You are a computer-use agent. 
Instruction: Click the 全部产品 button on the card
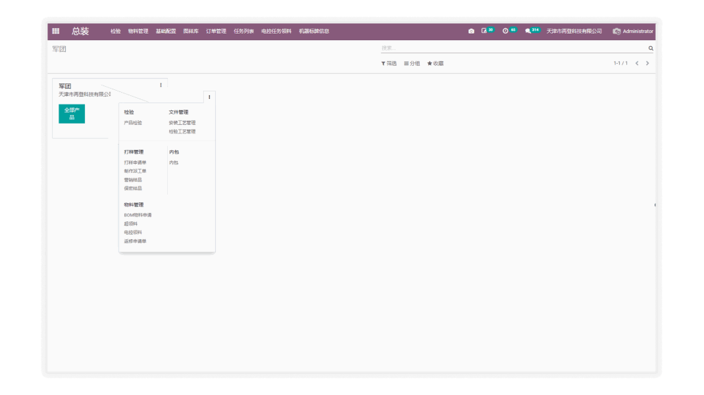click(72, 114)
